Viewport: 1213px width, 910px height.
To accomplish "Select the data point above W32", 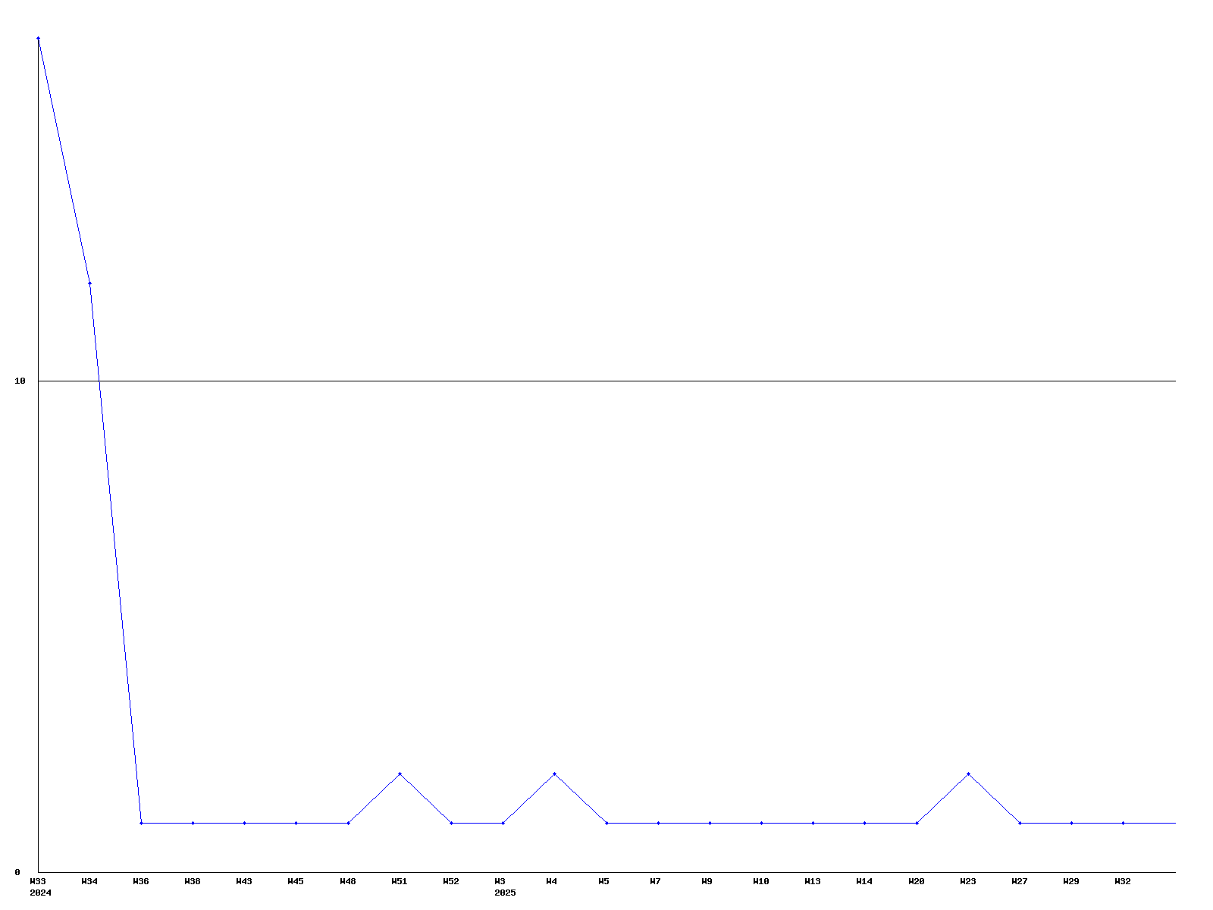I will (x=1123, y=823).
